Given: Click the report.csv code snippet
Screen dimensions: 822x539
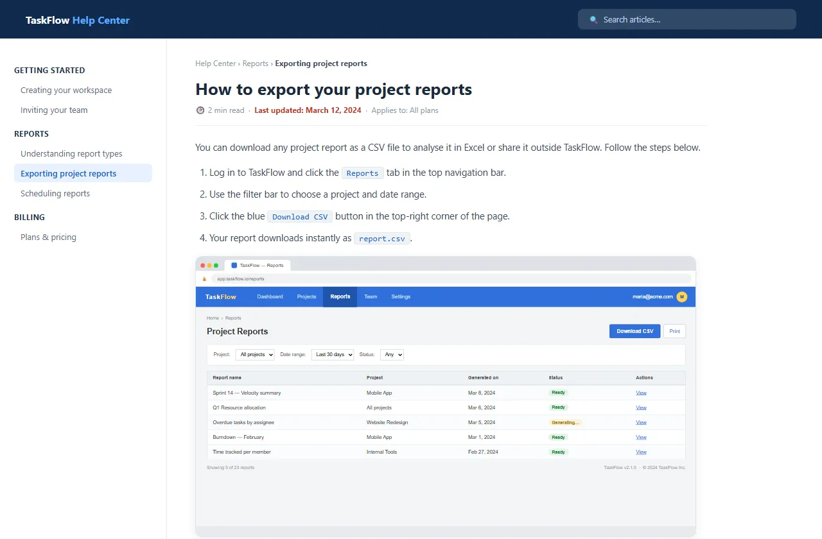Looking at the screenshot, I should [382, 239].
